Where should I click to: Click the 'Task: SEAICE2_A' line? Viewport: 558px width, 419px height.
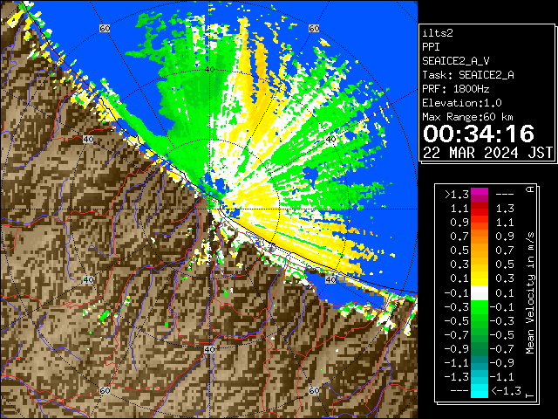pyautogui.click(x=468, y=75)
